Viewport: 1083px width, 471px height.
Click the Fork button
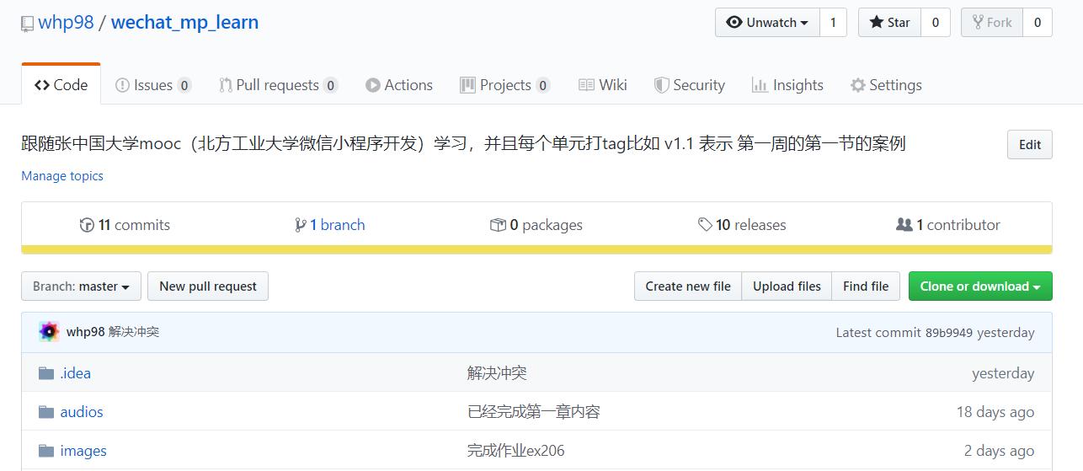click(x=991, y=23)
